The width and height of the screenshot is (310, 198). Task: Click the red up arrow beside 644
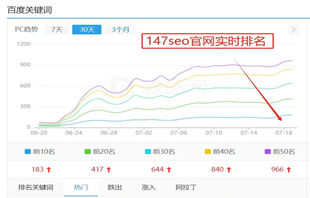(x=169, y=170)
